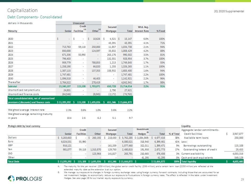Click the GBP currency row label
Image resolution: width=251 pixels, height=188 pixels.
click(10, 145)
